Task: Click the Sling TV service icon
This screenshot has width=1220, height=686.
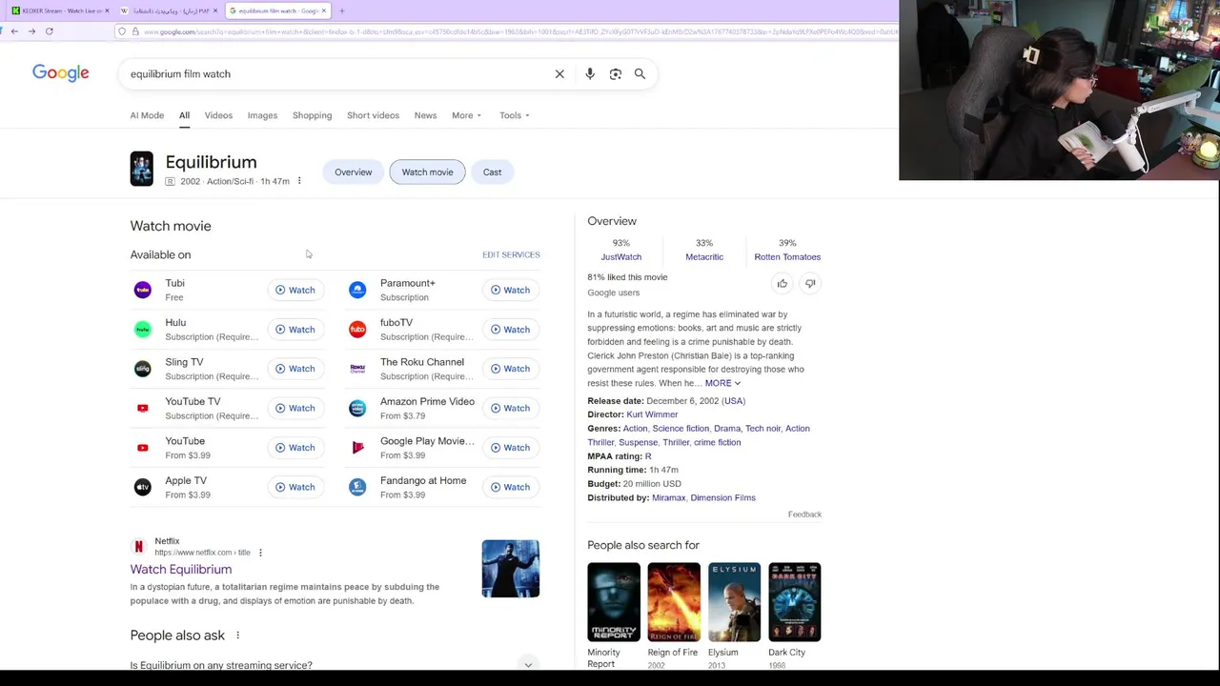Action: click(142, 369)
